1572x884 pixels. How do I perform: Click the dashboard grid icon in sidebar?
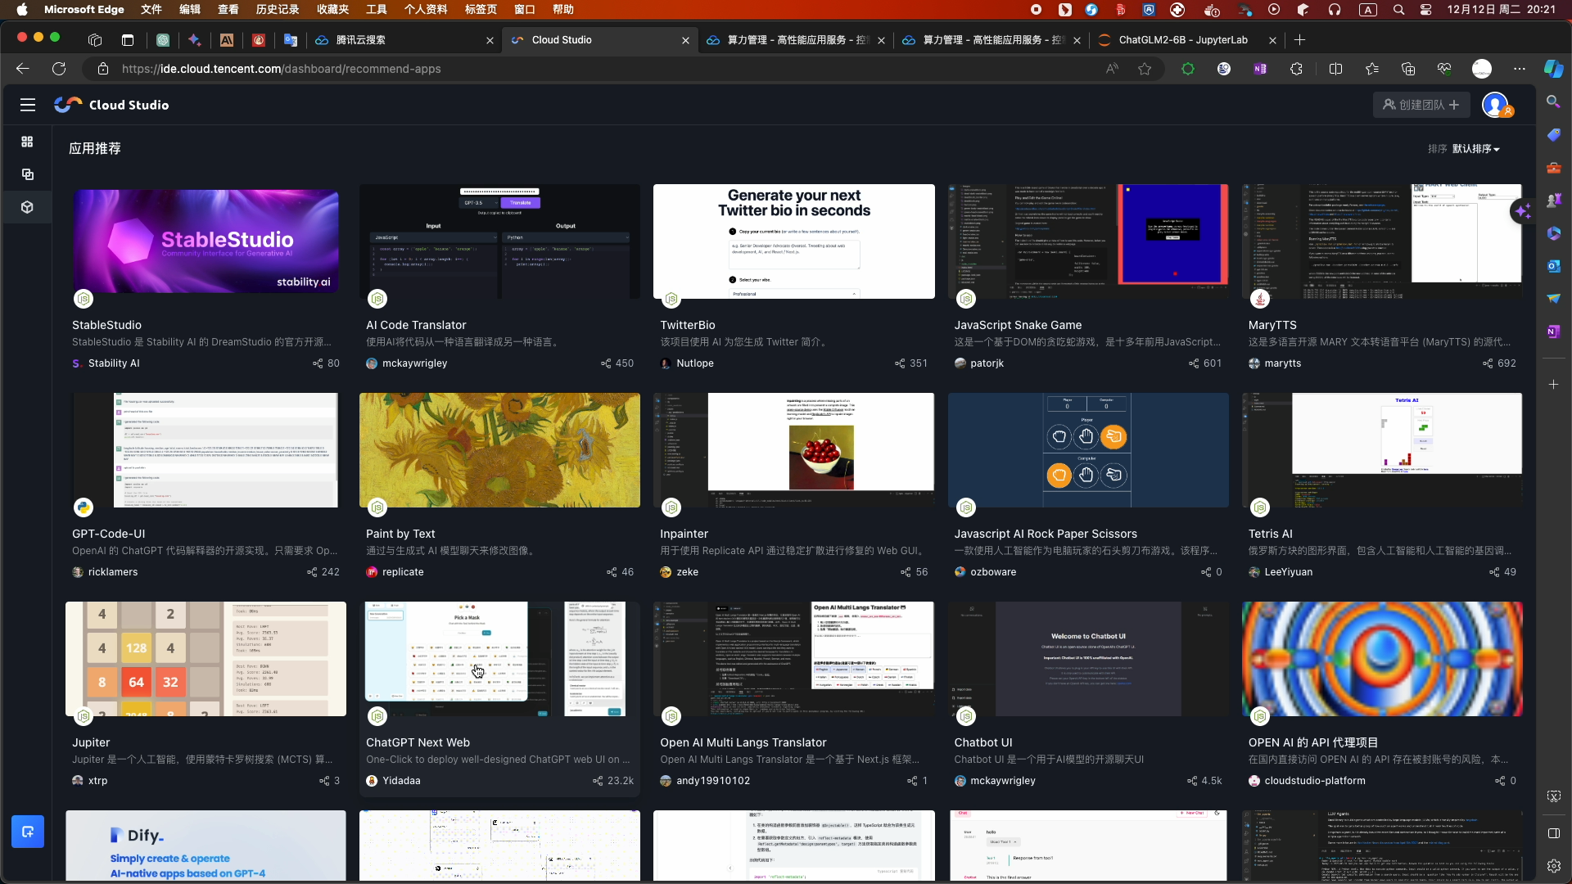pyautogui.click(x=27, y=142)
